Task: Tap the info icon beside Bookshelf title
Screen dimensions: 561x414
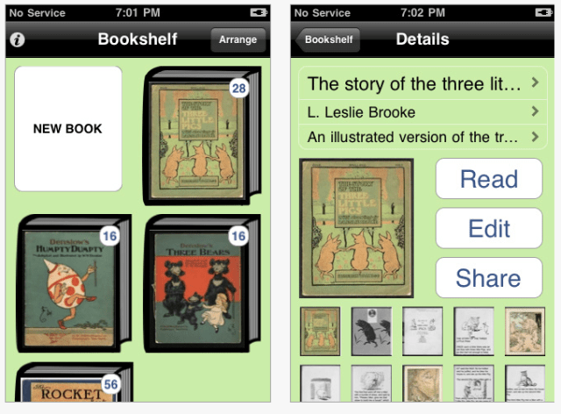Action: (18, 39)
